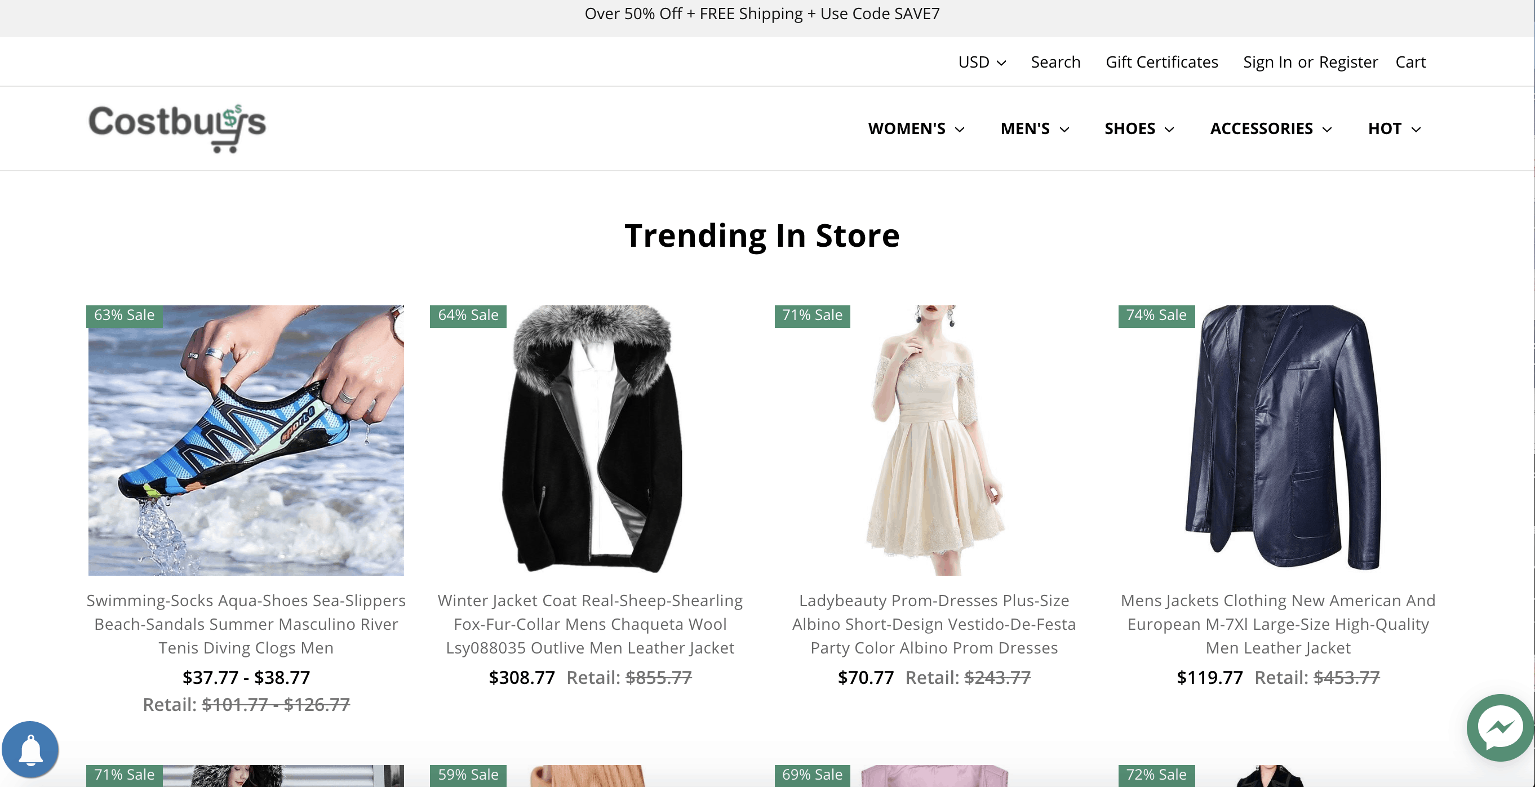The width and height of the screenshot is (1535, 787).
Task: Open Gift Certificates page
Action: pyautogui.click(x=1161, y=62)
